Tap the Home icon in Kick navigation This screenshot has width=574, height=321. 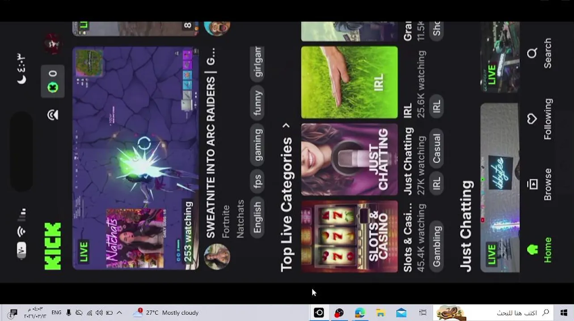[x=532, y=250]
